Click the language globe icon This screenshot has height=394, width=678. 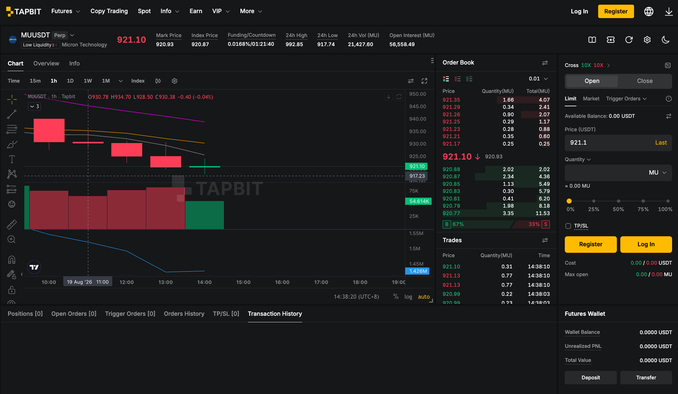(x=649, y=12)
